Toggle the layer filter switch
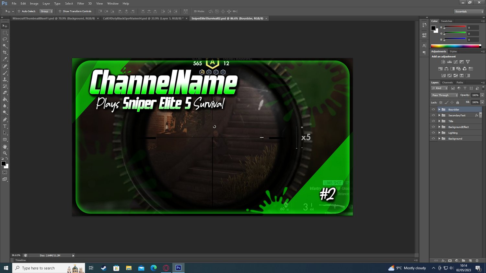 [483, 88]
